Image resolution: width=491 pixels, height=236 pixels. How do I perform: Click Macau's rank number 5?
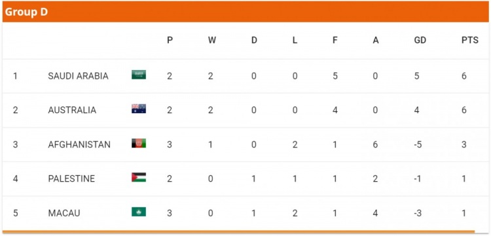click(15, 213)
